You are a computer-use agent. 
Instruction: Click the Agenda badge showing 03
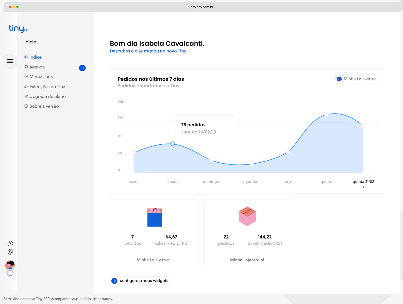pyautogui.click(x=82, y=68)
